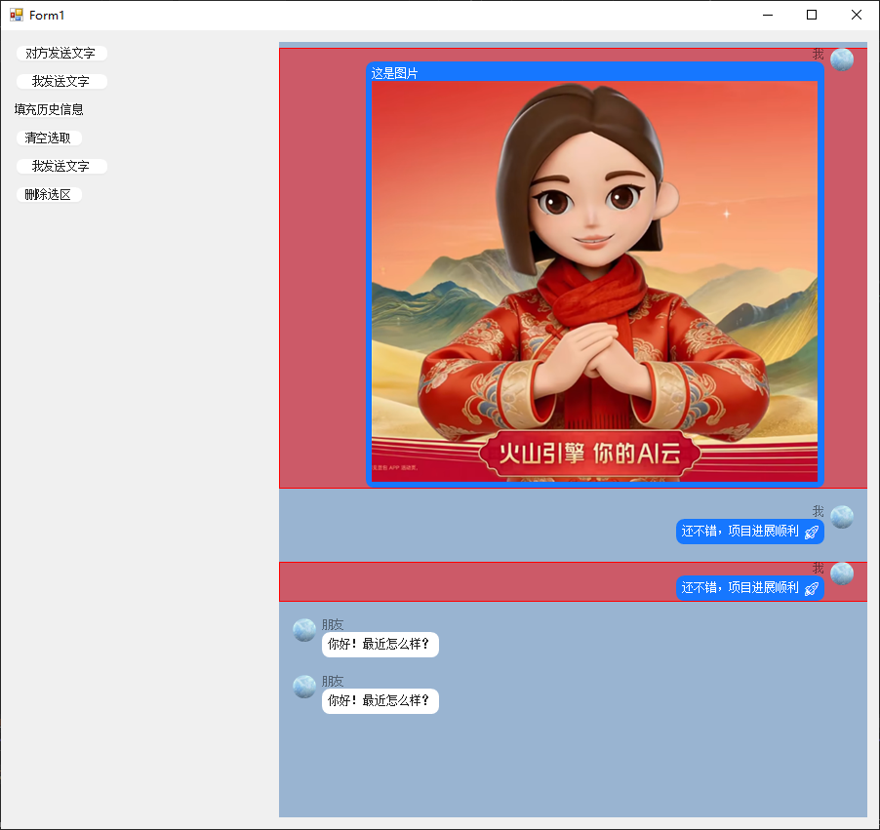The width and height of the screenshot is (880, 830).
Task: Close the Form1 window
Action: tap(857, 15)
